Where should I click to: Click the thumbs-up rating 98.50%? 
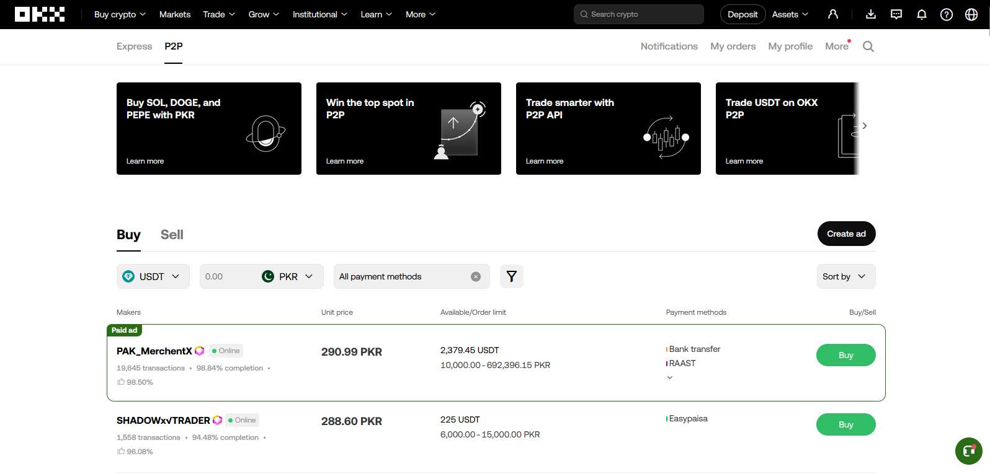click(135, 382)
